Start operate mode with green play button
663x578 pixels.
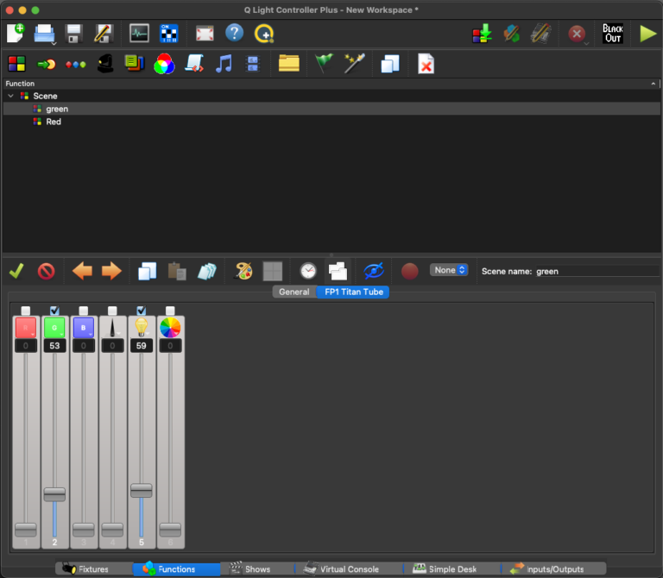[647, 34]
